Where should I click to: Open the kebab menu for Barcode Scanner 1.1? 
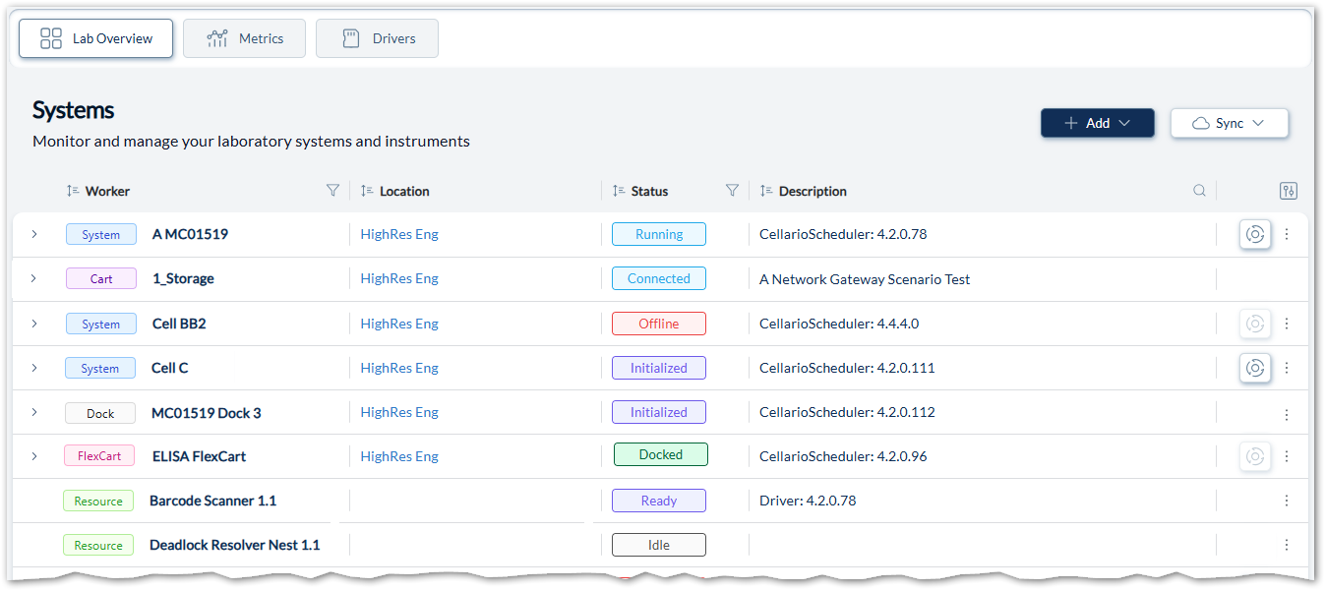(x=1287, y=500)
